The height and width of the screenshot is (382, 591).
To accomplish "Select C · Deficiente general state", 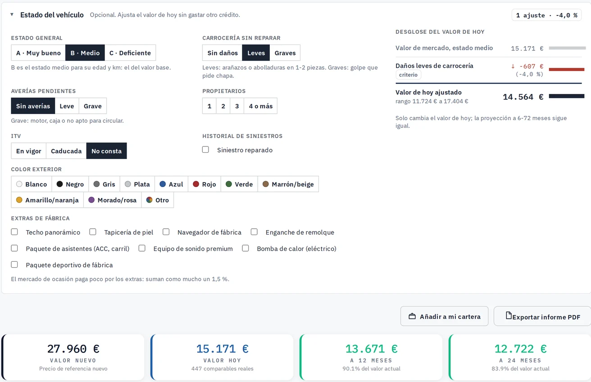I will (x=130, y=53).
